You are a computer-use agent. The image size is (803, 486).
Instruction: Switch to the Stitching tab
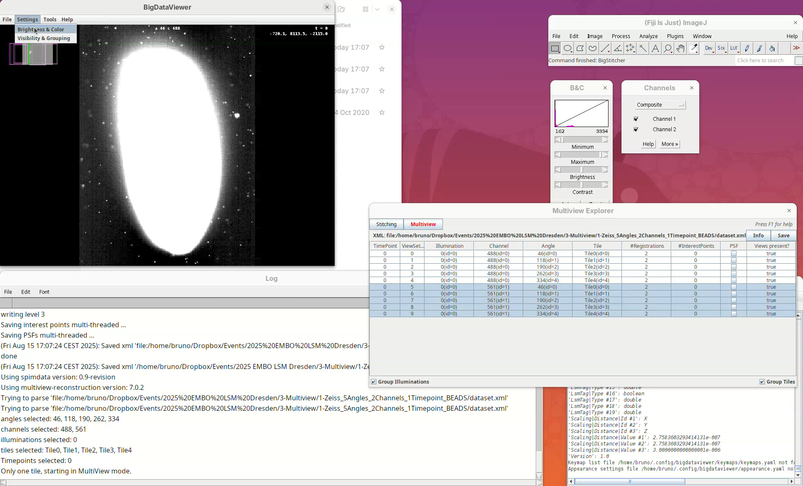[386, 224]
